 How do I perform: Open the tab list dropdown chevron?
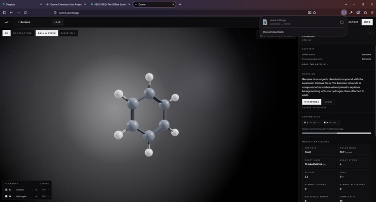[x=346, y=4]
